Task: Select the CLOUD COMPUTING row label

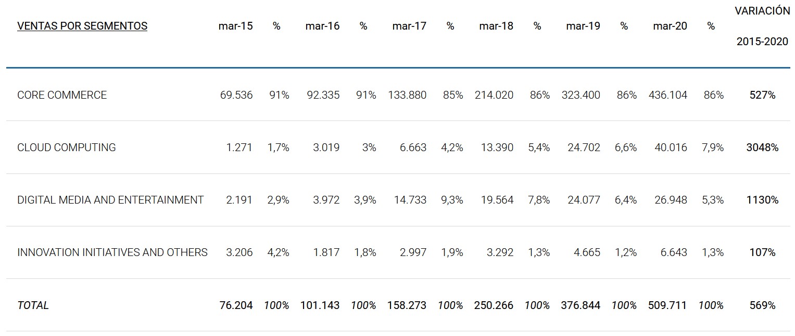Action: click(x=67, y=147)
